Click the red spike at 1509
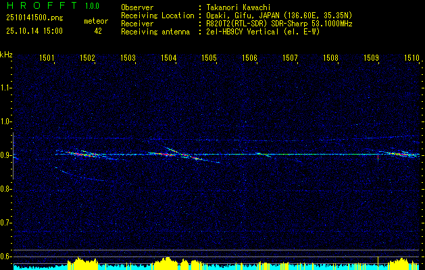This screenshot has width=425, height=270. pyautogui.click(x=378, y=157)
